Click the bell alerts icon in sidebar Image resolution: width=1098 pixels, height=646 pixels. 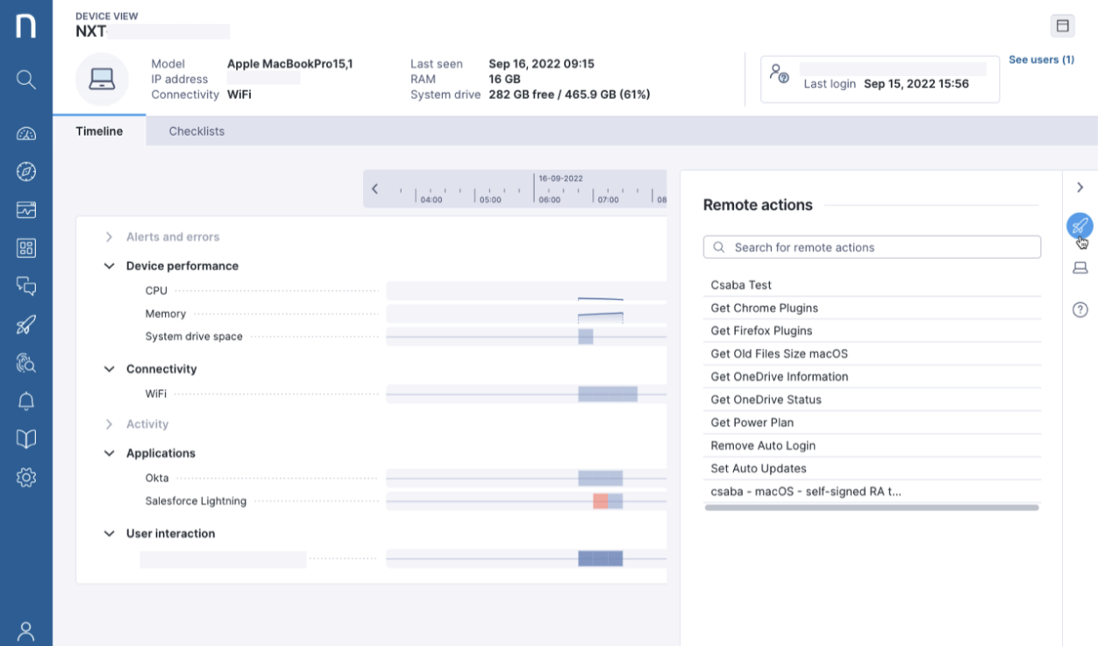[26, 401]
